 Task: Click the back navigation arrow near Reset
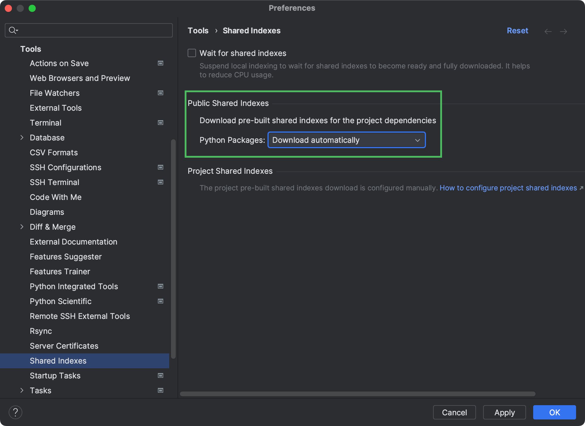click(547, 31)
